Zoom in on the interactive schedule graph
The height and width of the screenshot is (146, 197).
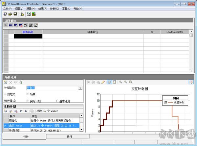coord(120,82)
